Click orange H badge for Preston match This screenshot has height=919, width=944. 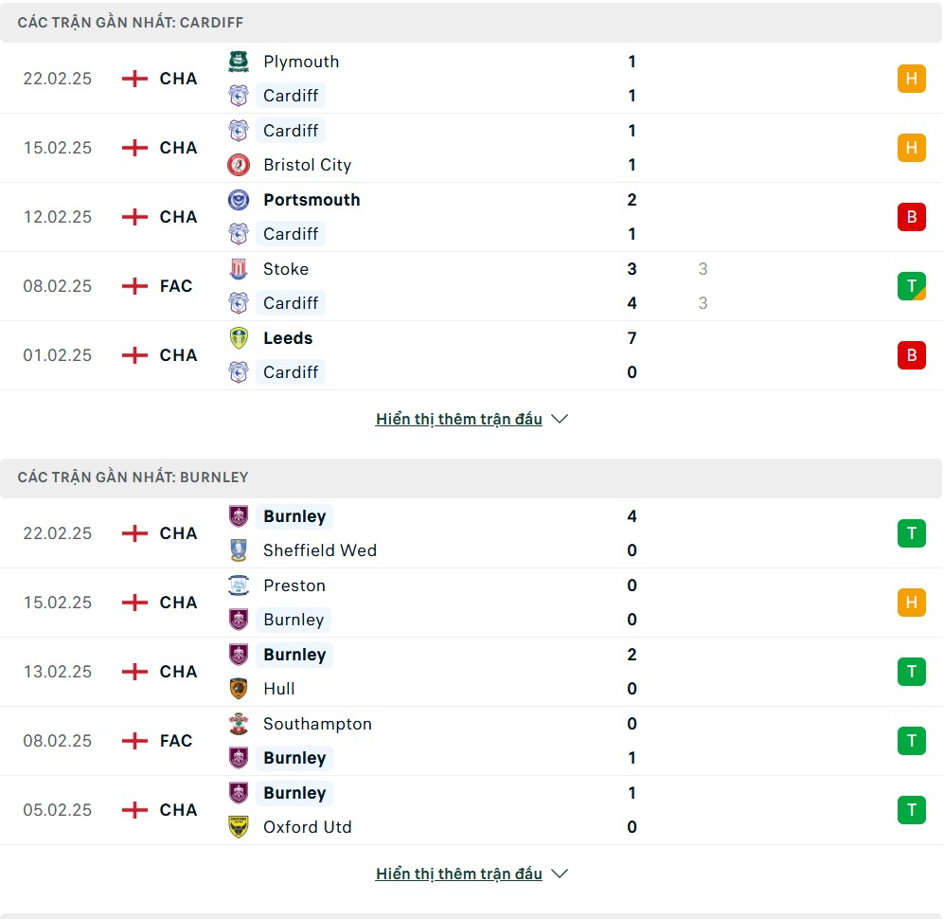point(911,603)
